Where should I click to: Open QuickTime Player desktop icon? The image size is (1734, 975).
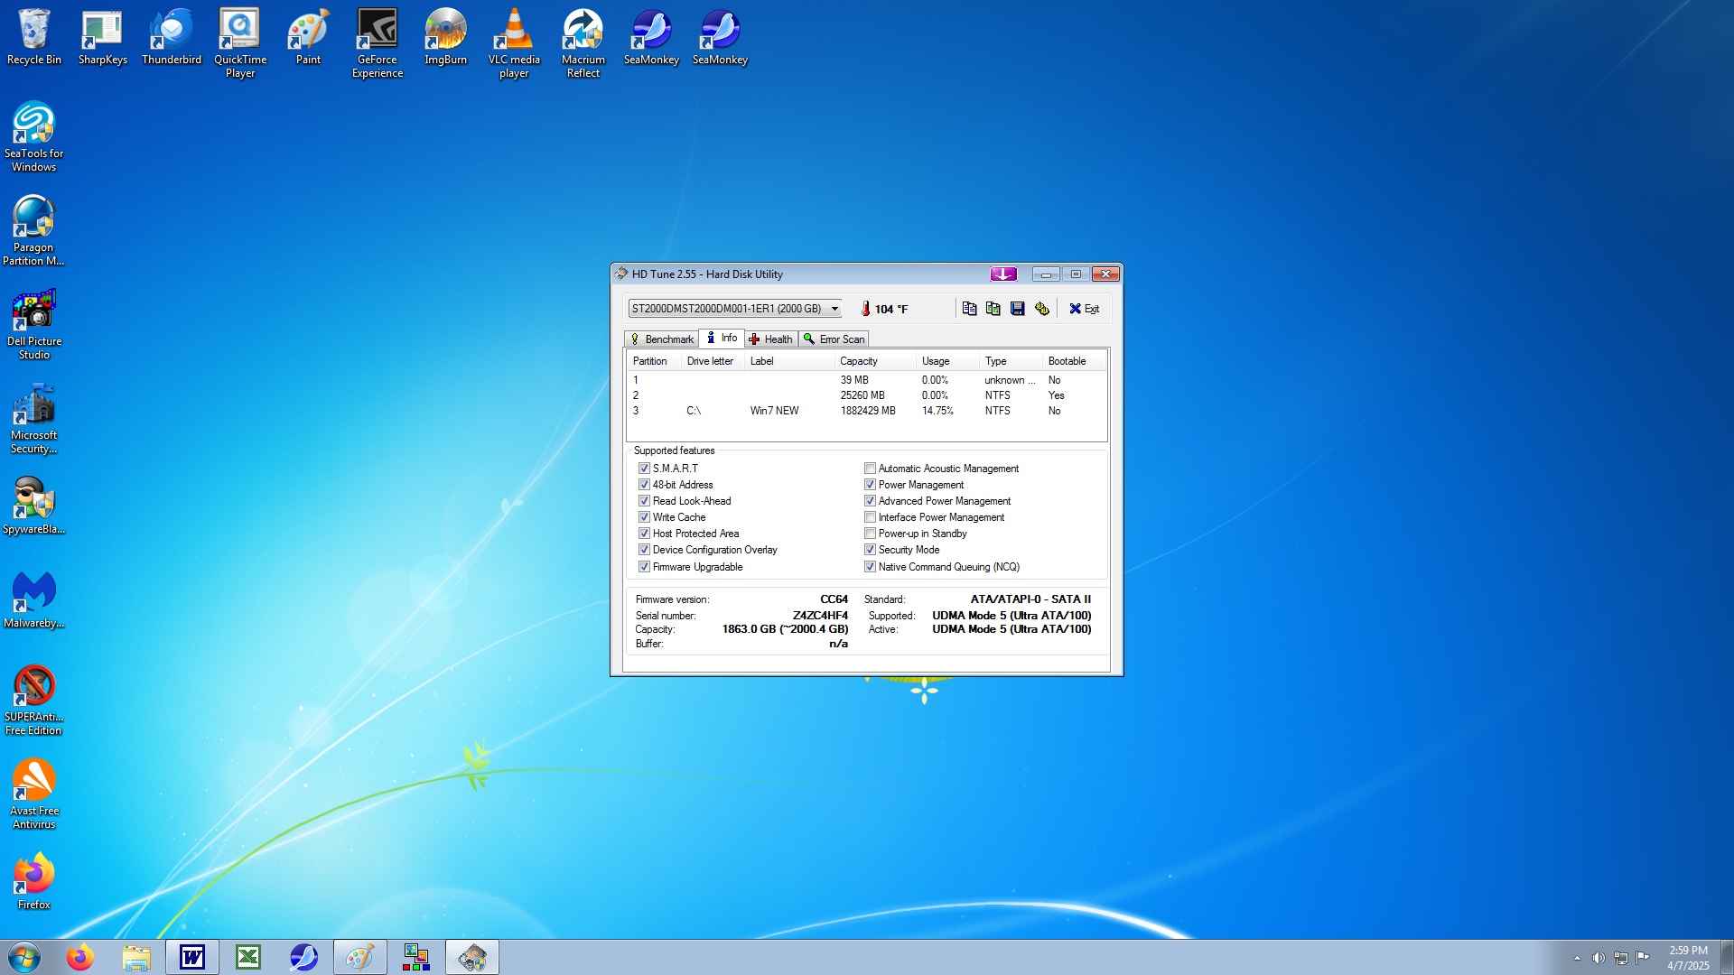[x=240, y=43]
